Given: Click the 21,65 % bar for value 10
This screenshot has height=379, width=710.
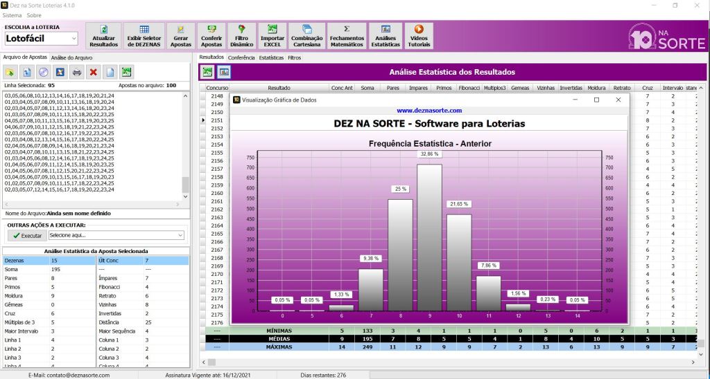Looking at the screenshot, I should click(459, 263).
